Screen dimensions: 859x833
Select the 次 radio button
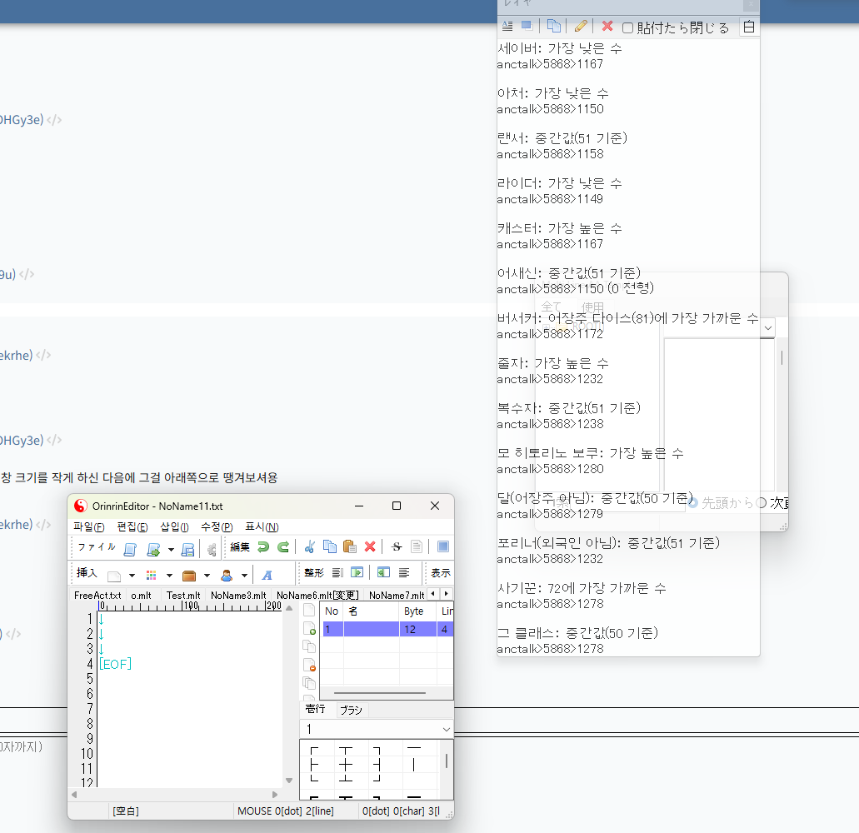[762, 503]
